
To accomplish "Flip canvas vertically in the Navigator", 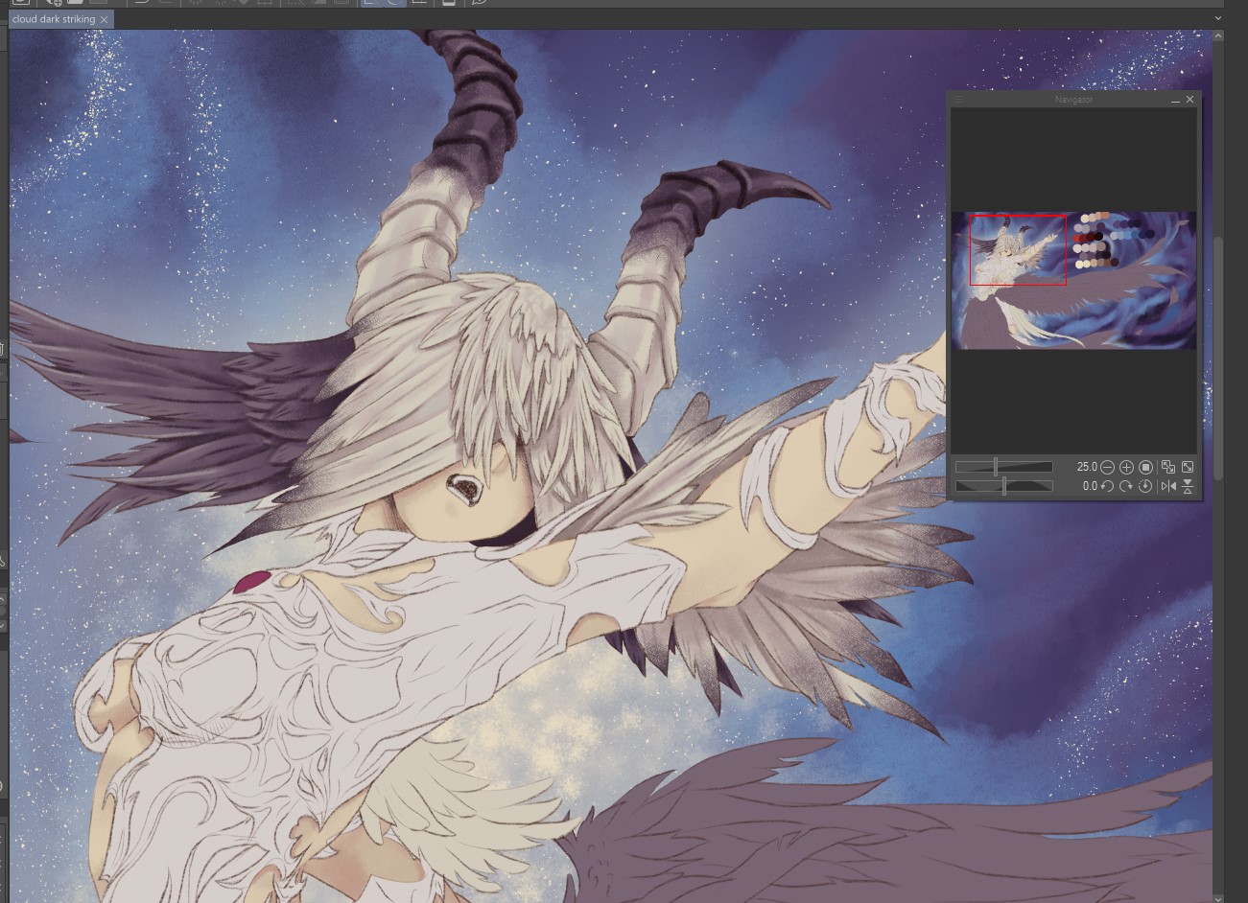I will [1188, 486].
